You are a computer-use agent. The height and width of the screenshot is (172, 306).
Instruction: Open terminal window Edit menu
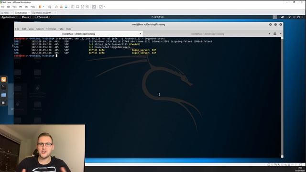point(24,29)
